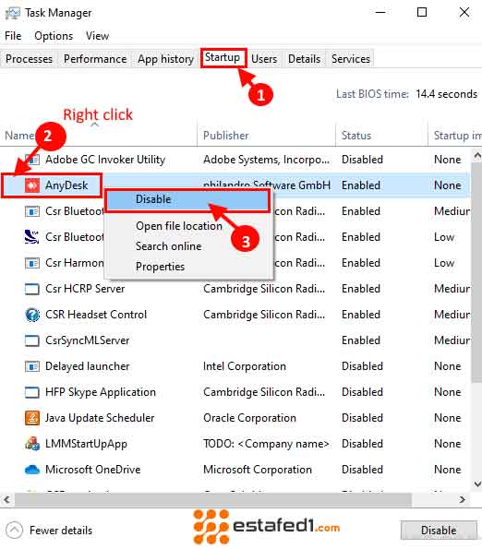Select the LMMStartUpApp entry
Viewport: 482px width, 549px height.
[86, 444]
